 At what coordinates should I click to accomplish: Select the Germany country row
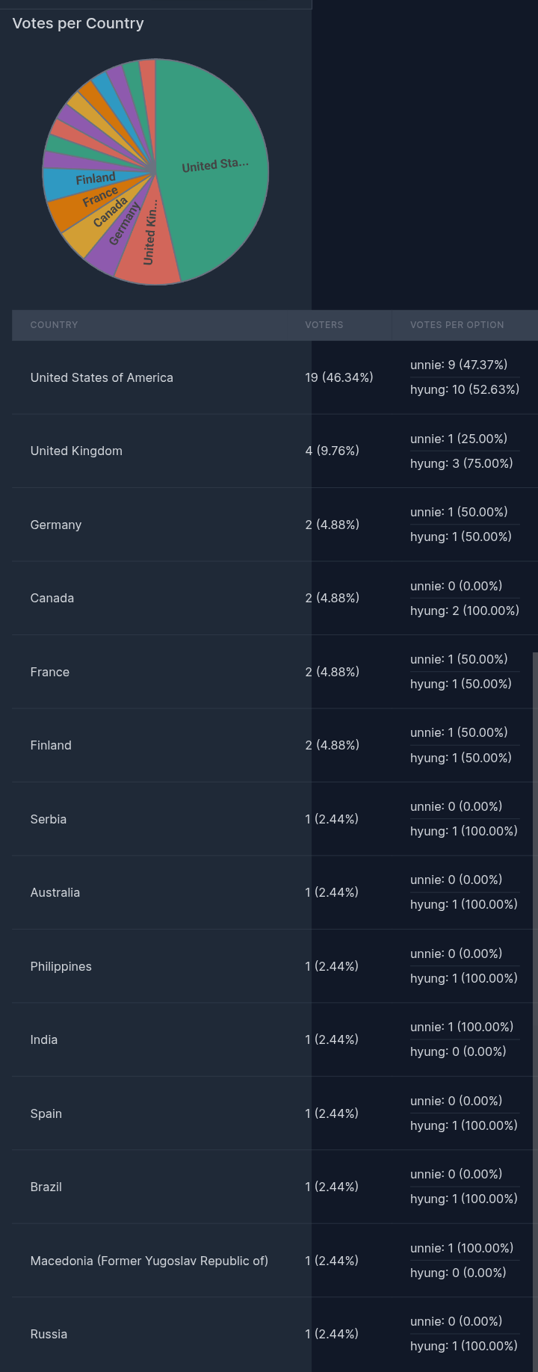275,525
